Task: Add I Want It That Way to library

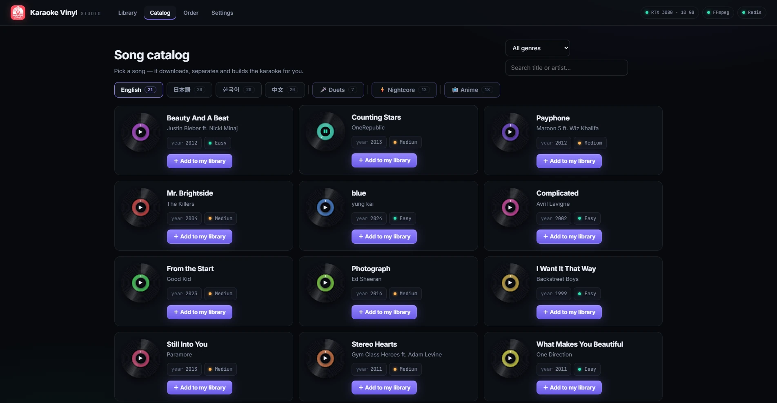Action: pos(569,312)
